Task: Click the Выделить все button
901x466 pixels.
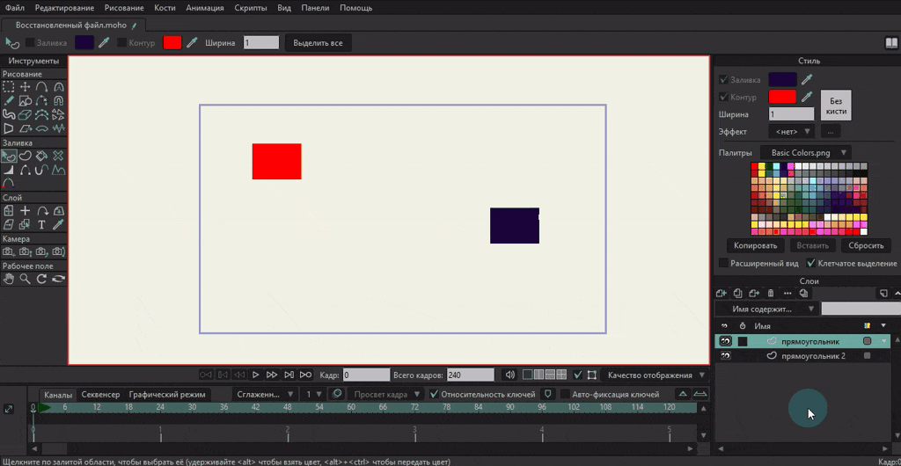Action: 319,42
